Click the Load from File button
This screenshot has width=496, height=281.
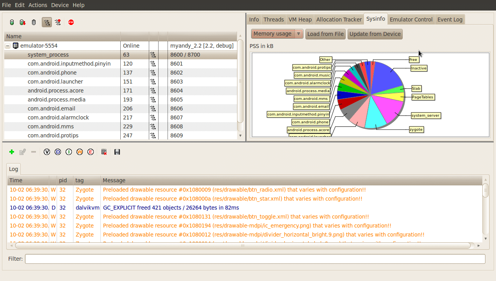coord(325,34)
